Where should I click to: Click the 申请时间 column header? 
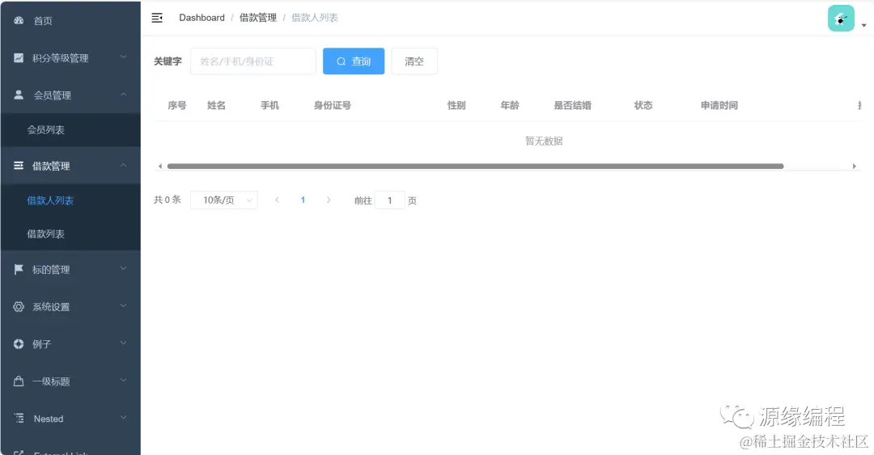pyautogui.click(x=719, y=105)
